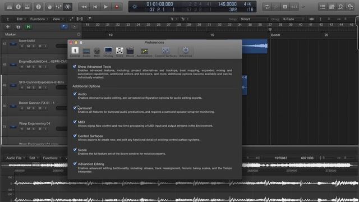Click tempo value 145.0000 in LCD

coord(227,4)
